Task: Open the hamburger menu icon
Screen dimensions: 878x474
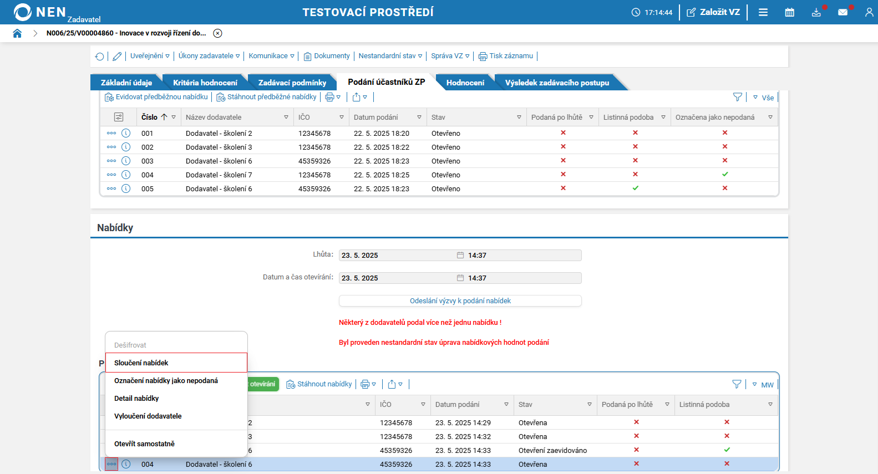Action: pos(763,12)
